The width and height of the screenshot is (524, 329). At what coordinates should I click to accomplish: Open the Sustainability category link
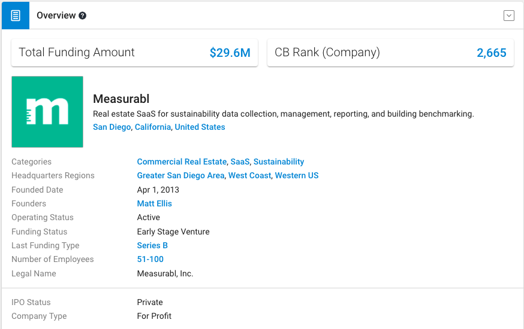279,162
